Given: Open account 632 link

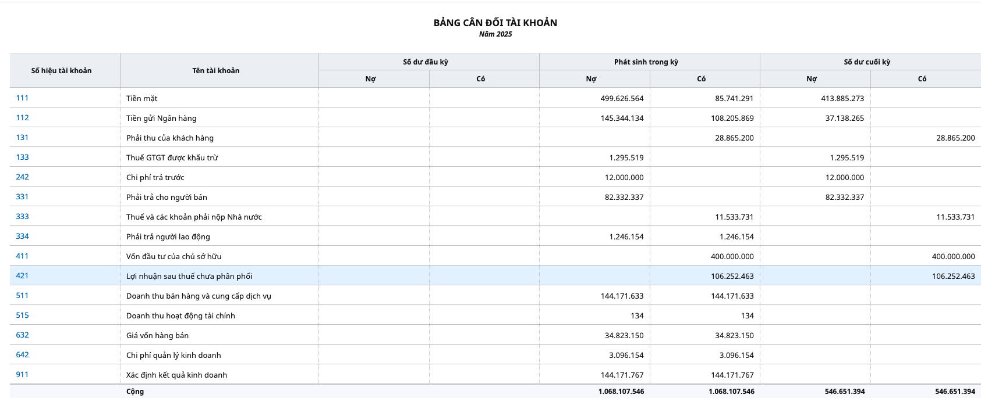Looking at the screenshot, I should 22,335.
